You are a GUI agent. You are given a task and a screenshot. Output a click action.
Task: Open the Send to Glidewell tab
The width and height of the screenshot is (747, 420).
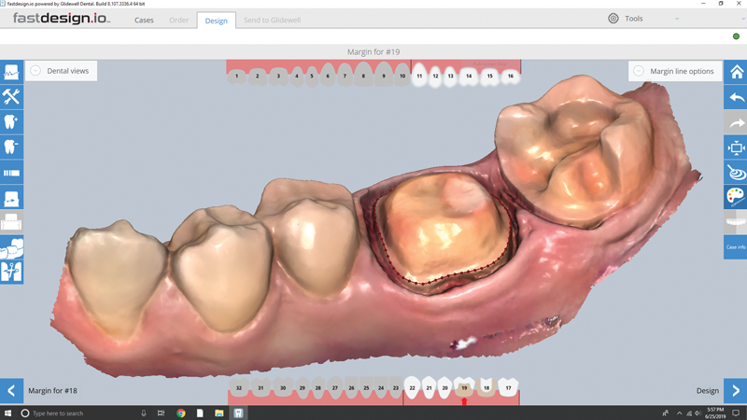272,20
